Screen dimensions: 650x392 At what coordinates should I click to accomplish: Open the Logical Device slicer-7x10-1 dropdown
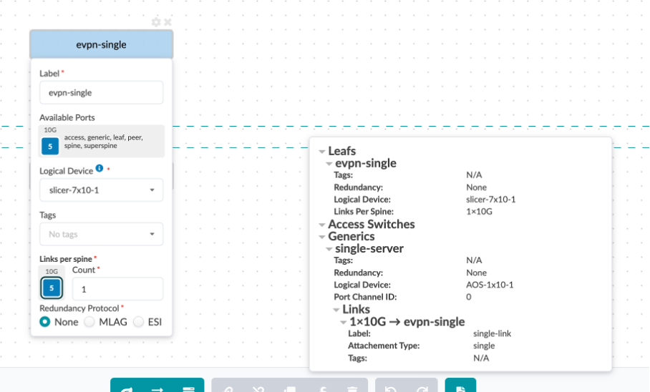(101, 190)
